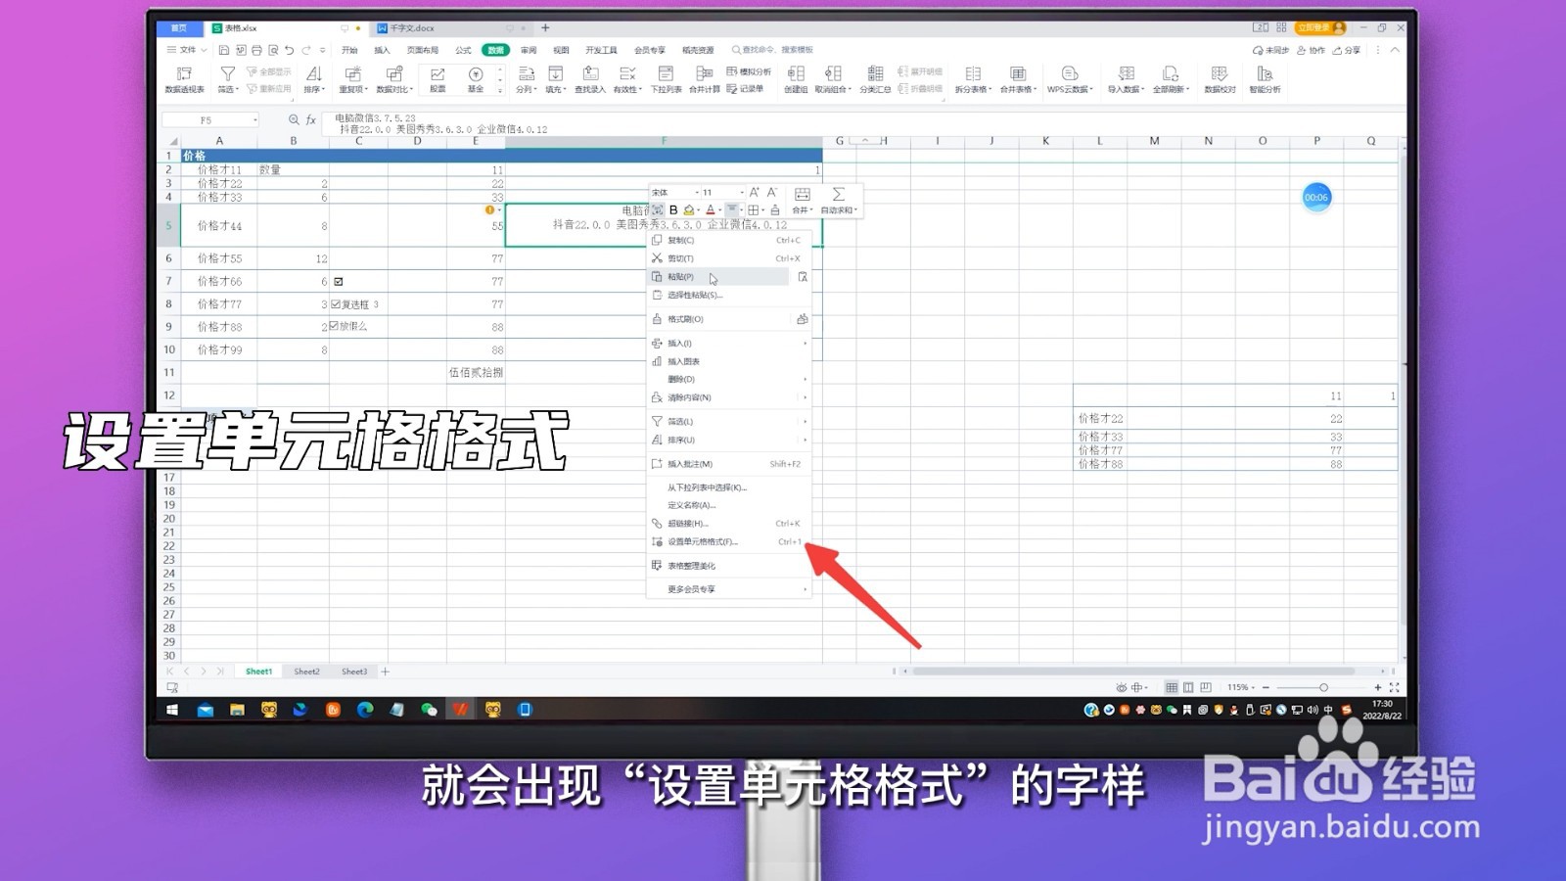This screenshot has height=881, width=1566.
Task: Open the Duplicates (重复项) tool
Action: tap(353, 79)
